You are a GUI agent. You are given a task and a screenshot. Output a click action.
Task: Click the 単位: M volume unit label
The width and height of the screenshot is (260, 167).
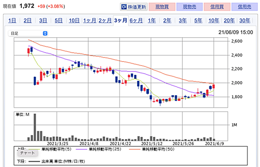pyautogui.click(x=22, y=115)
